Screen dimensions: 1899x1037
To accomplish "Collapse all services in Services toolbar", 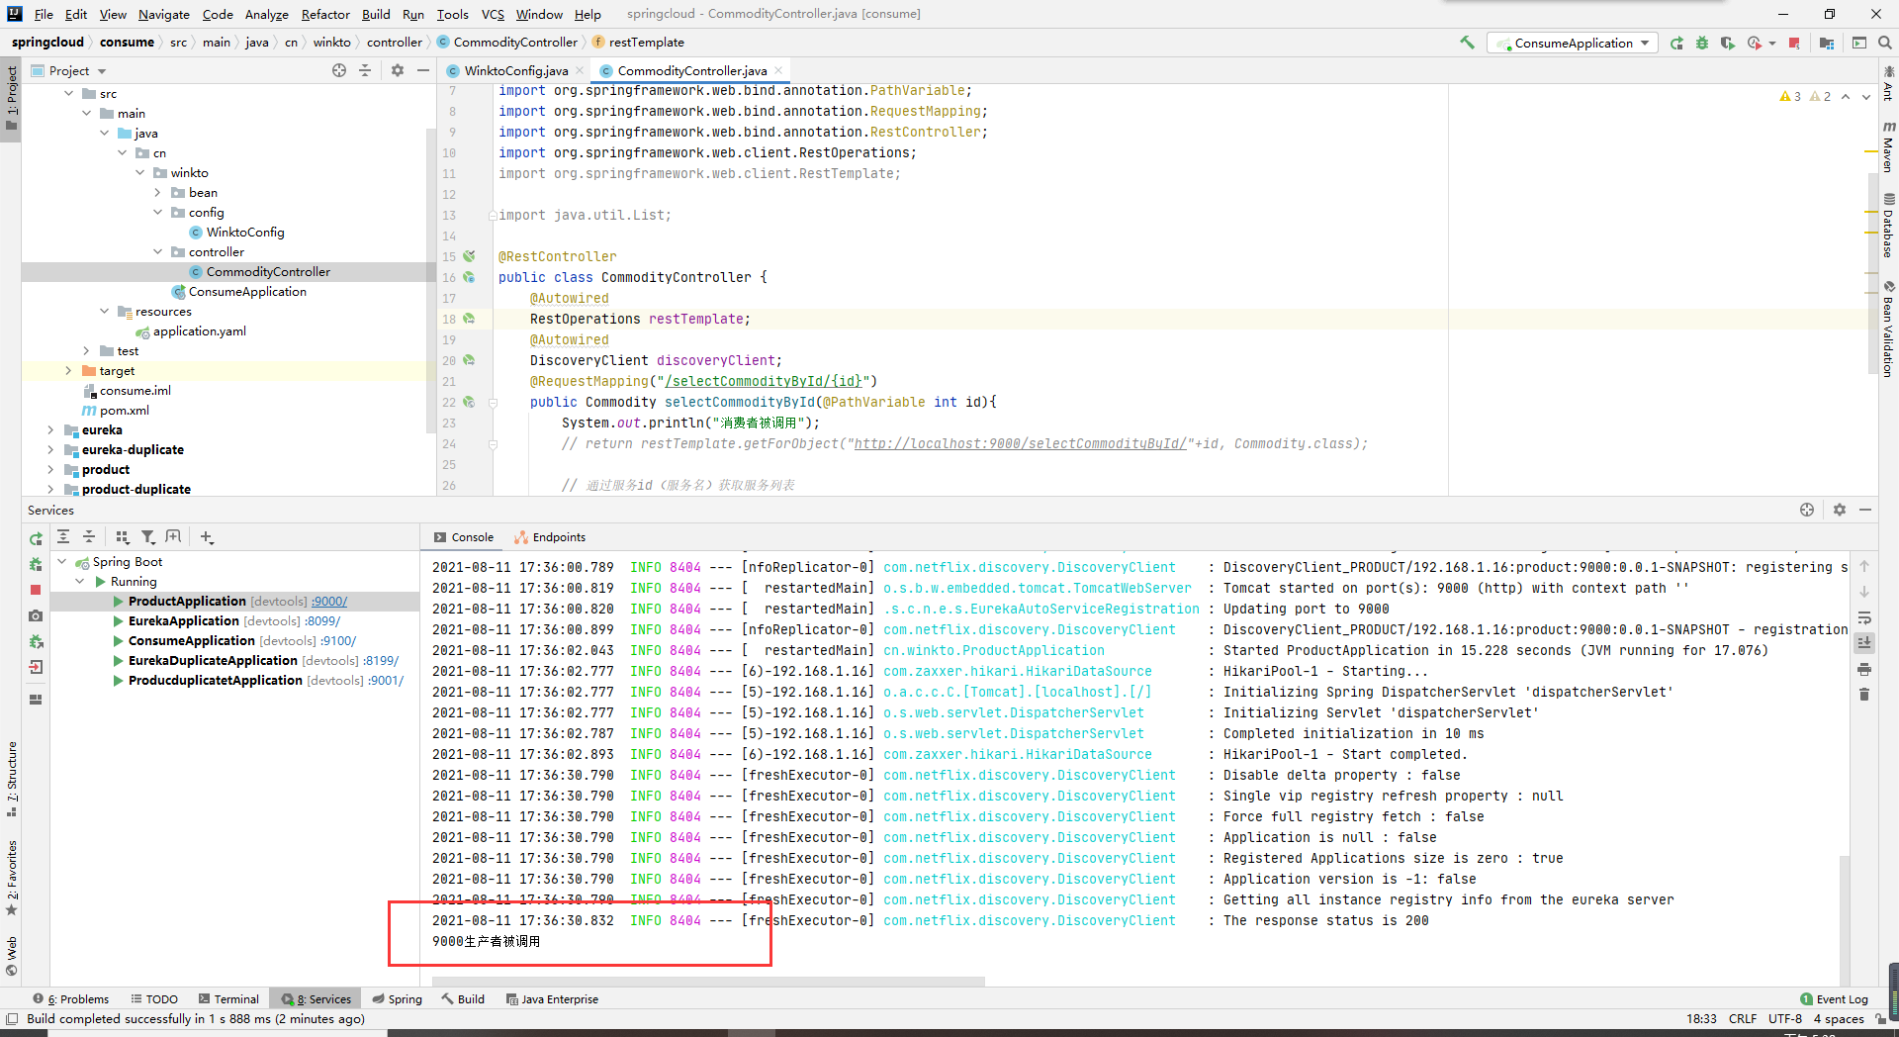I will pos(89,537).
